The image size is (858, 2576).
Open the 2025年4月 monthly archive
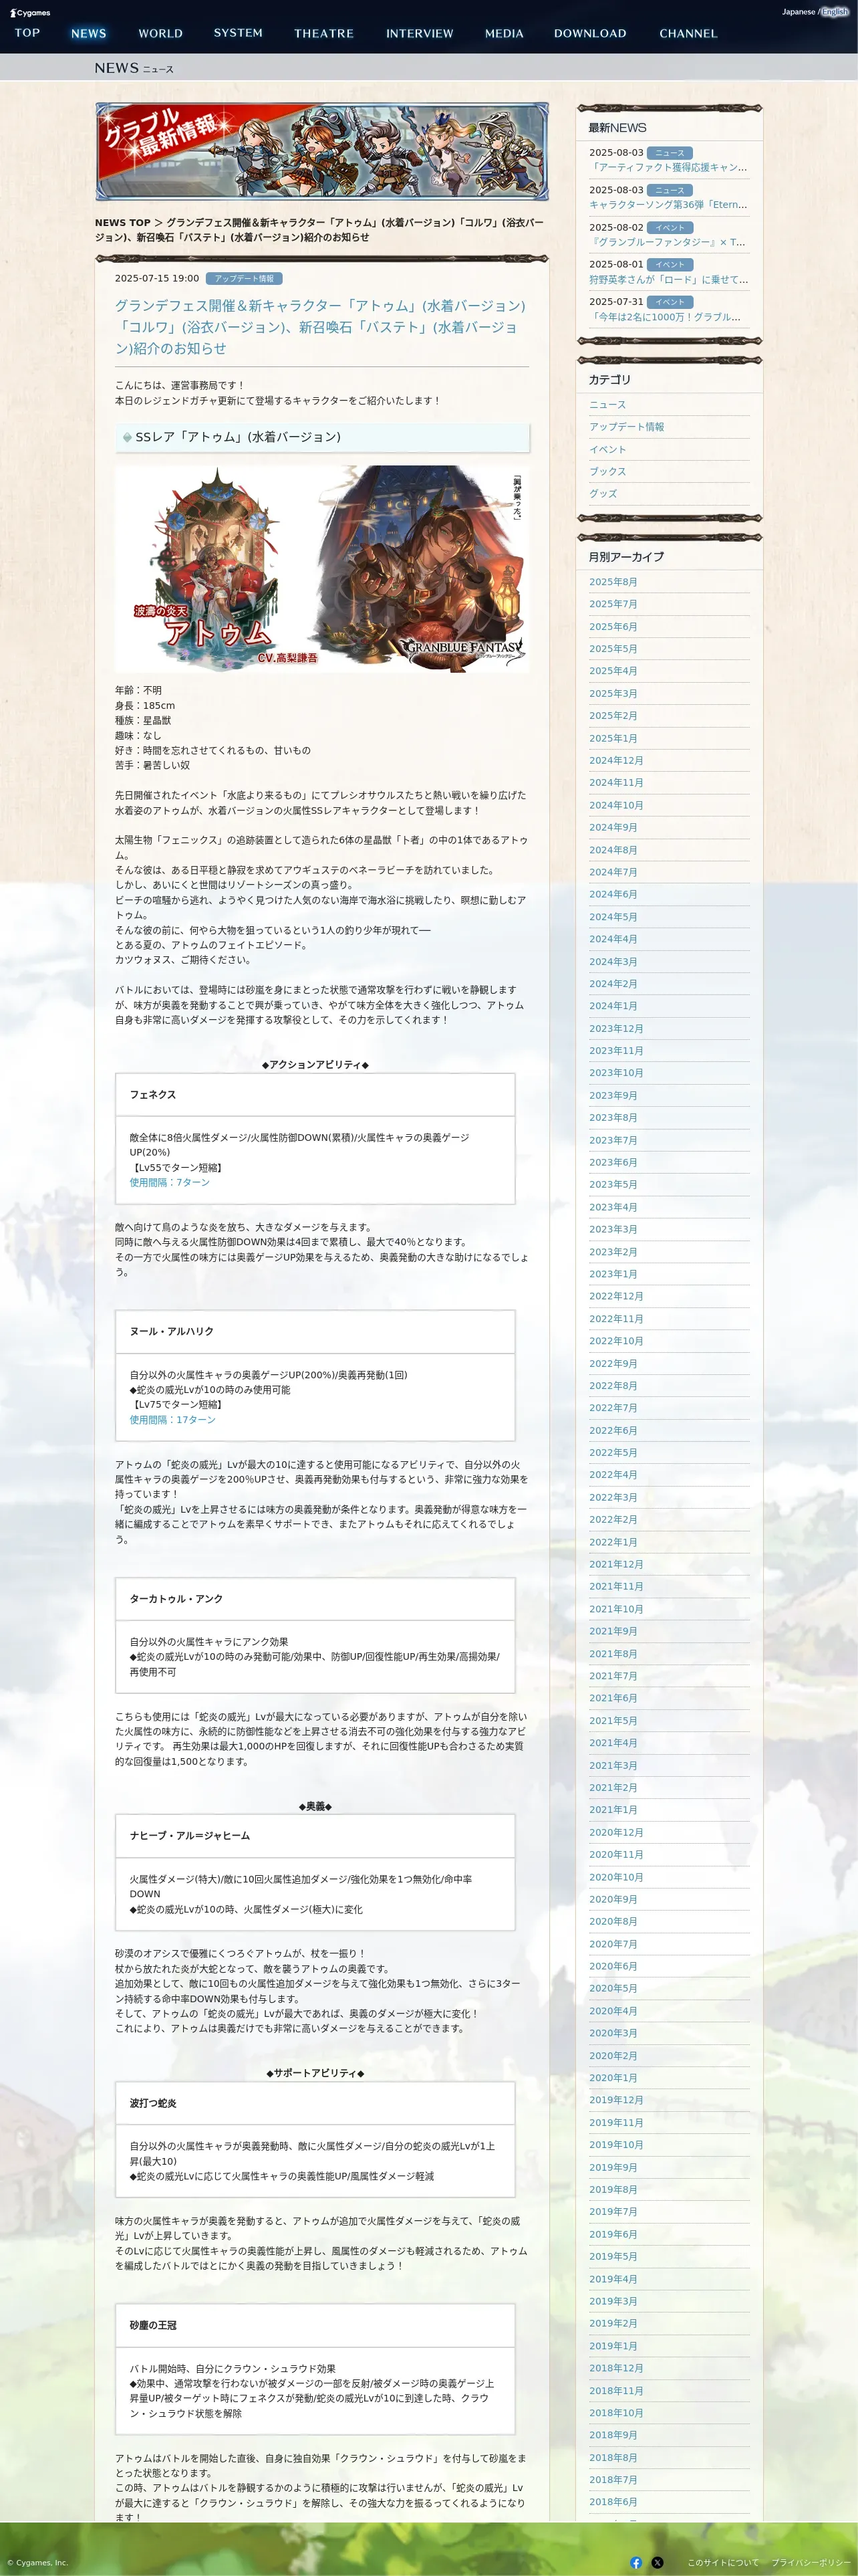click(x=612, y=671)
